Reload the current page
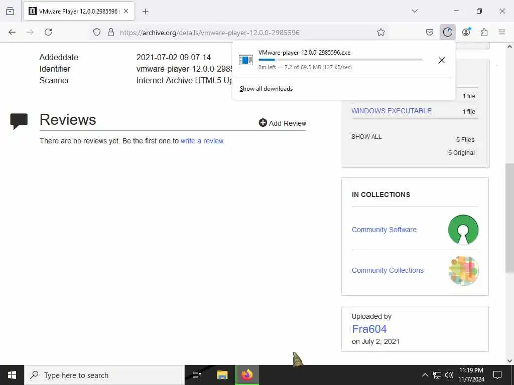 pyautogui.click(x=48, y=32)
